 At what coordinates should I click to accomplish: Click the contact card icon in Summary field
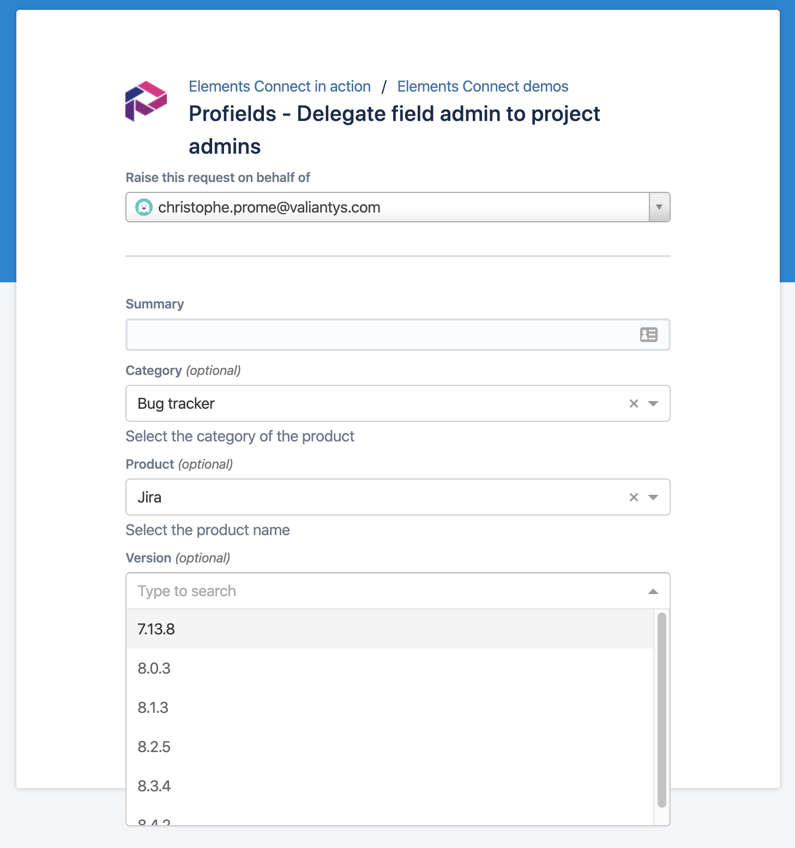648,335
